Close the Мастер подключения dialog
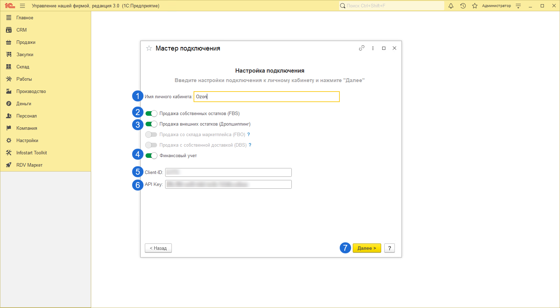 pyautogui.click(x=394, y=48)
